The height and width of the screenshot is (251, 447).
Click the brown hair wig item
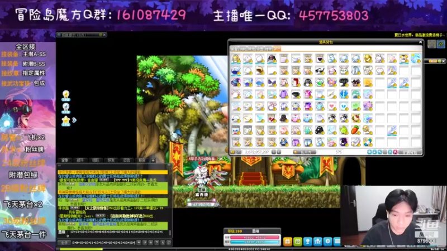(x=260, y=71)
